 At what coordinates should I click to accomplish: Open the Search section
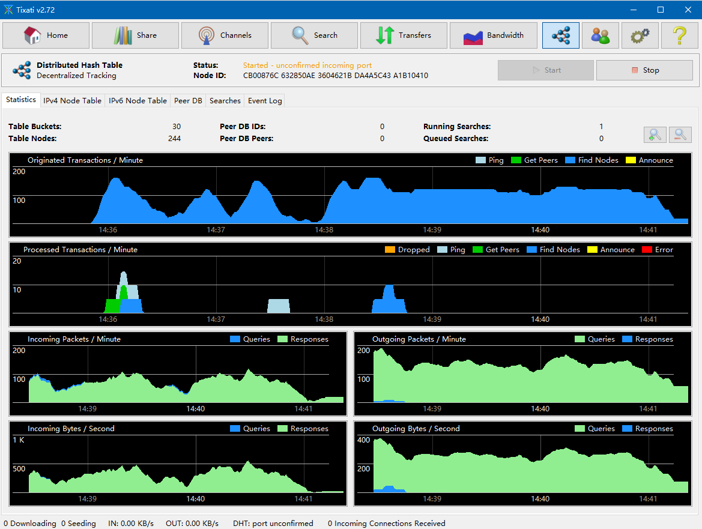pyautogui.click(x=314, y=35)
